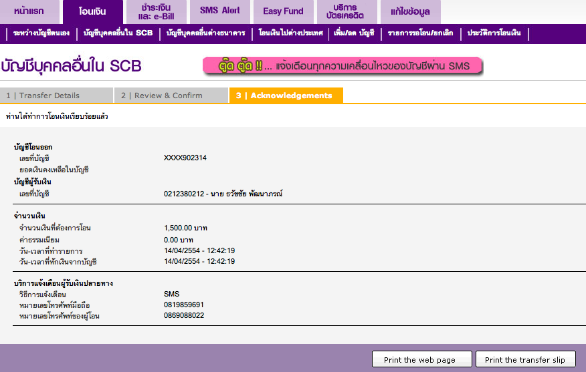Click the SMS notification method value
586x372 pixels.
tap(171, 294)
